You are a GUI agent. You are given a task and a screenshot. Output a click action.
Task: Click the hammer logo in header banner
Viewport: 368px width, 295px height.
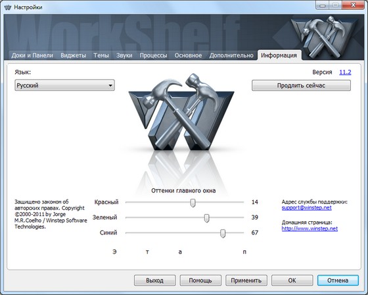324,37
